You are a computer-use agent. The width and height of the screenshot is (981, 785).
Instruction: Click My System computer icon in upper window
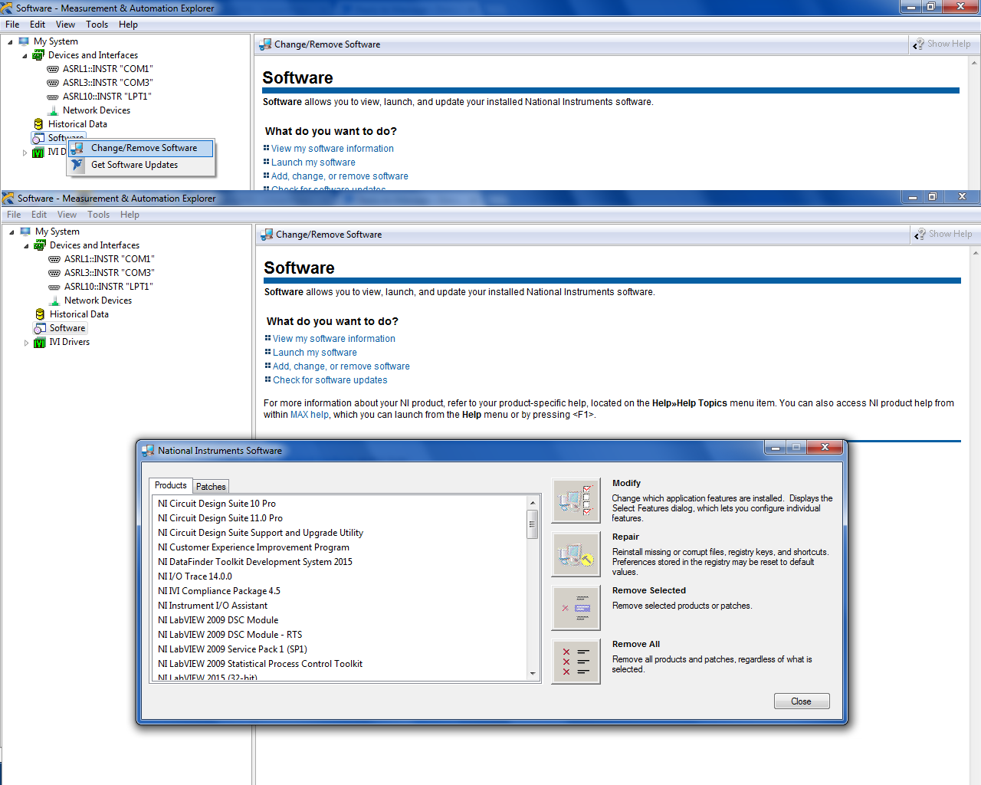click(24, 41)
